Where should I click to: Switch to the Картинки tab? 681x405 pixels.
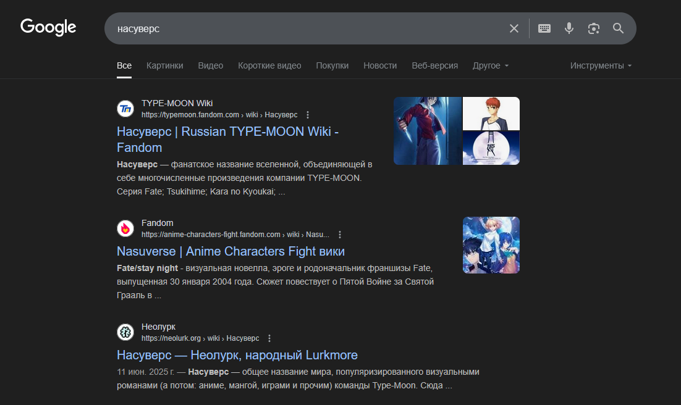(x=164, y=65)
